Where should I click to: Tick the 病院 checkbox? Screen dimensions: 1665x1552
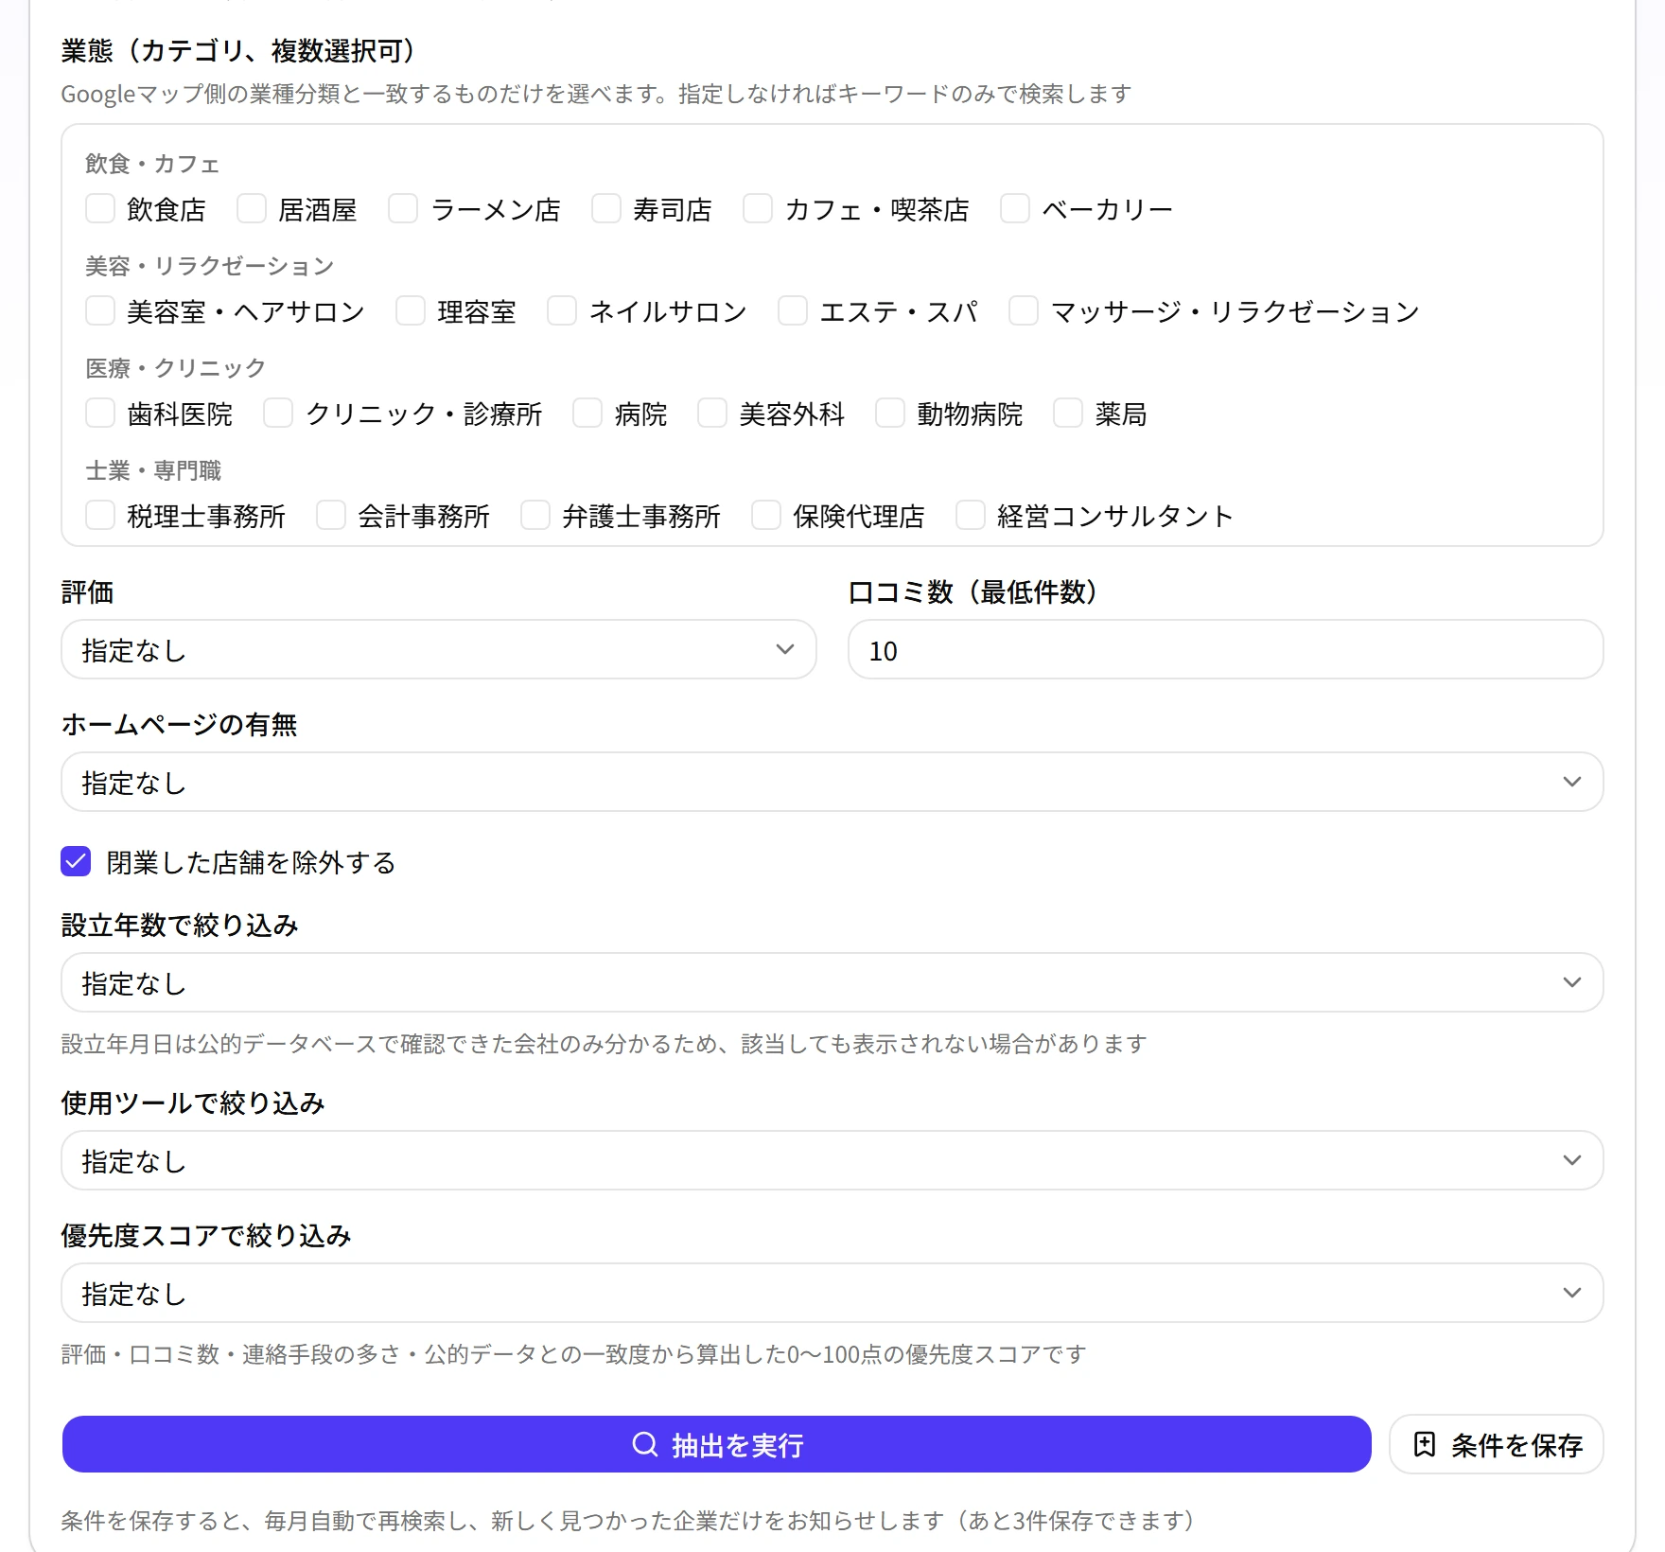click(587, 413)
